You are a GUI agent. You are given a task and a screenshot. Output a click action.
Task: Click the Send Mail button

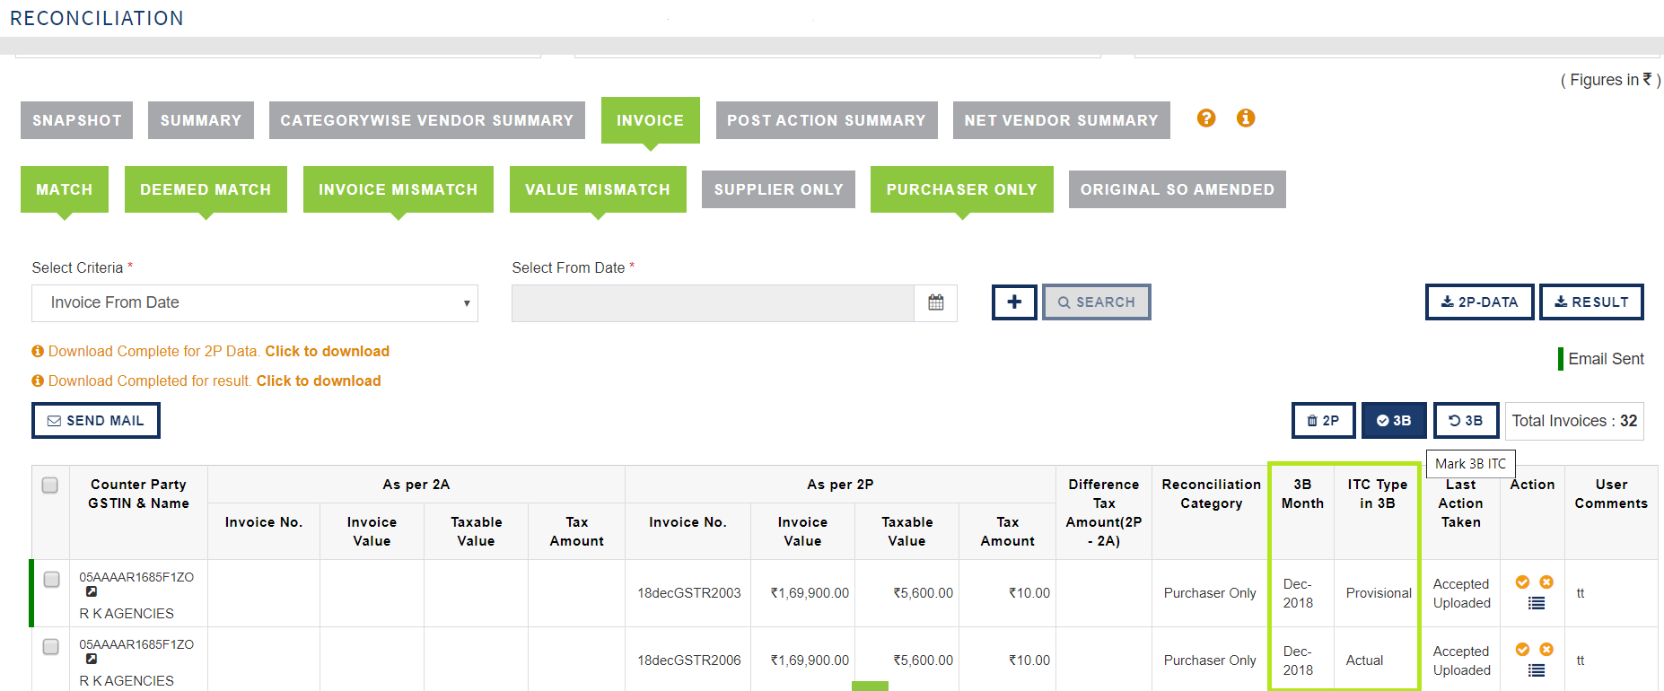pos(96,421)
